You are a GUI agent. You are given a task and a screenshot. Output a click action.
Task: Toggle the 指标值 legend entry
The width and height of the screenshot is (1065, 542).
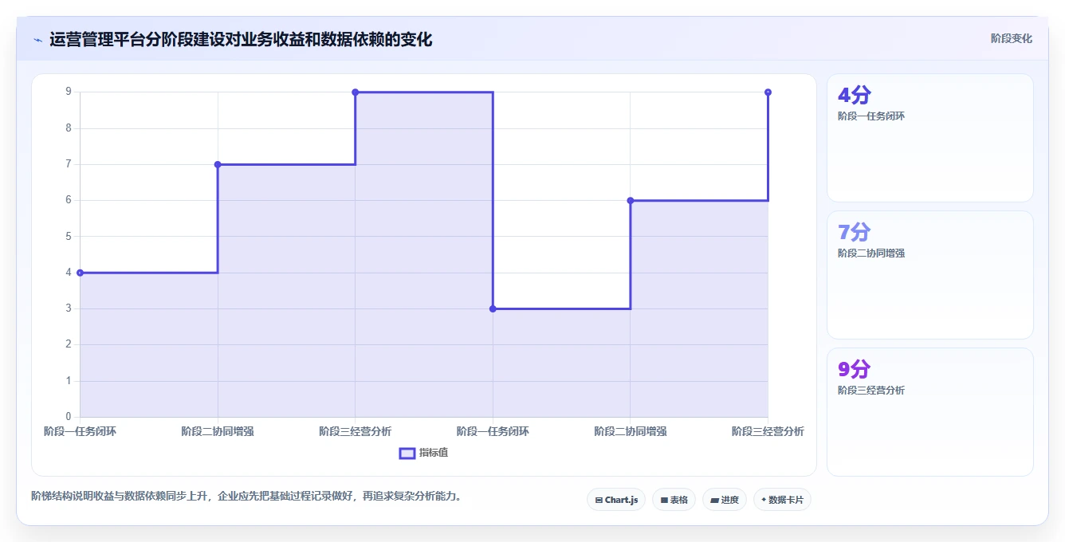pyautogui.click(x=423, y=453)
